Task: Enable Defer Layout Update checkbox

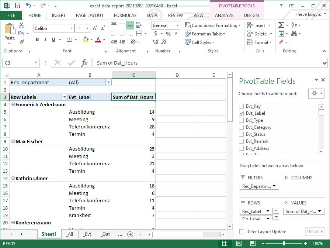Action: pos(242,232)
